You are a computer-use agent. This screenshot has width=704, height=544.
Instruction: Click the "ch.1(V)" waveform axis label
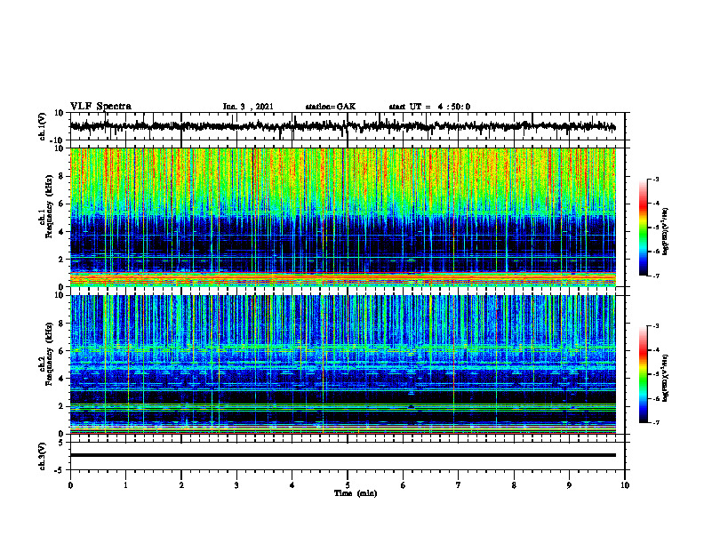[43, 126]
